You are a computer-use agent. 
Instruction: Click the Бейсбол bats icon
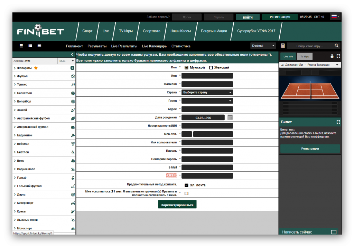[x=73, y=144]
